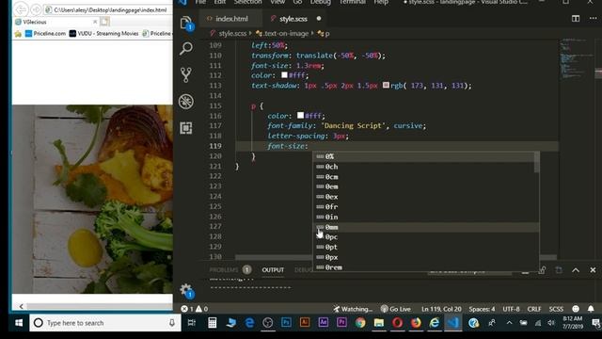Open the Explorer view in activity bar

[x=186, y=23]
